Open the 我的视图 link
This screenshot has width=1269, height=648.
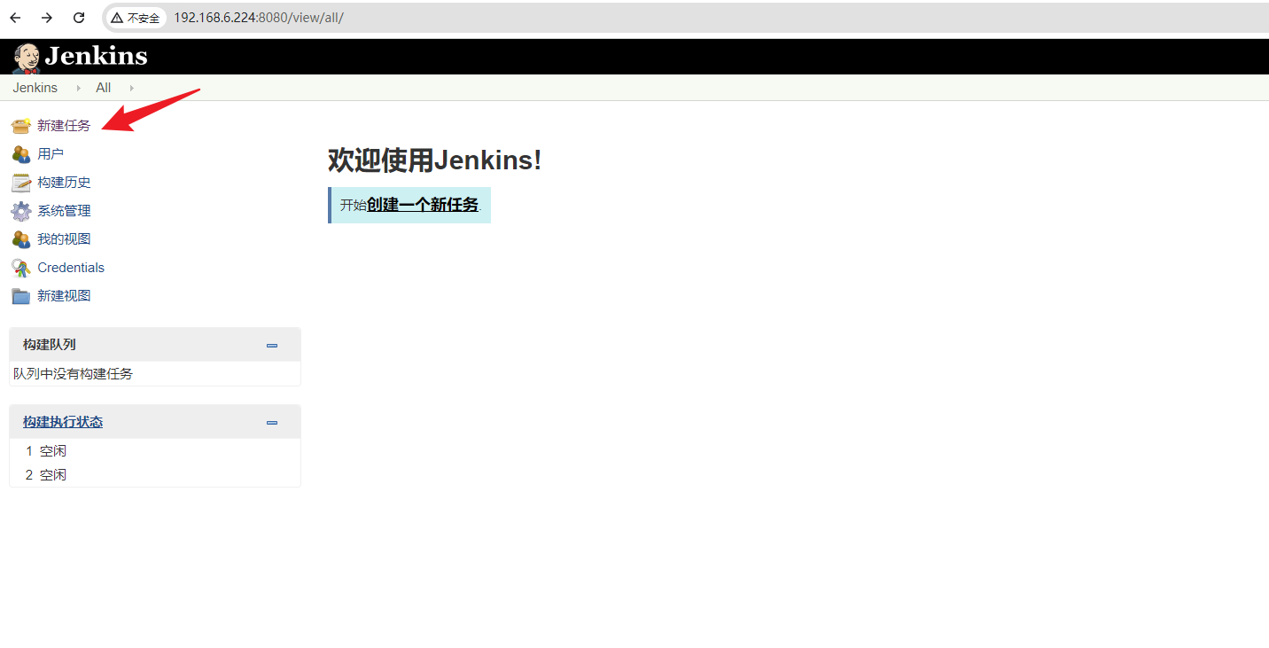click(x=64, y=239)
